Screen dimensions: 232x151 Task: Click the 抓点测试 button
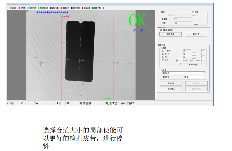pyautogui.click(x=171, y=89)
